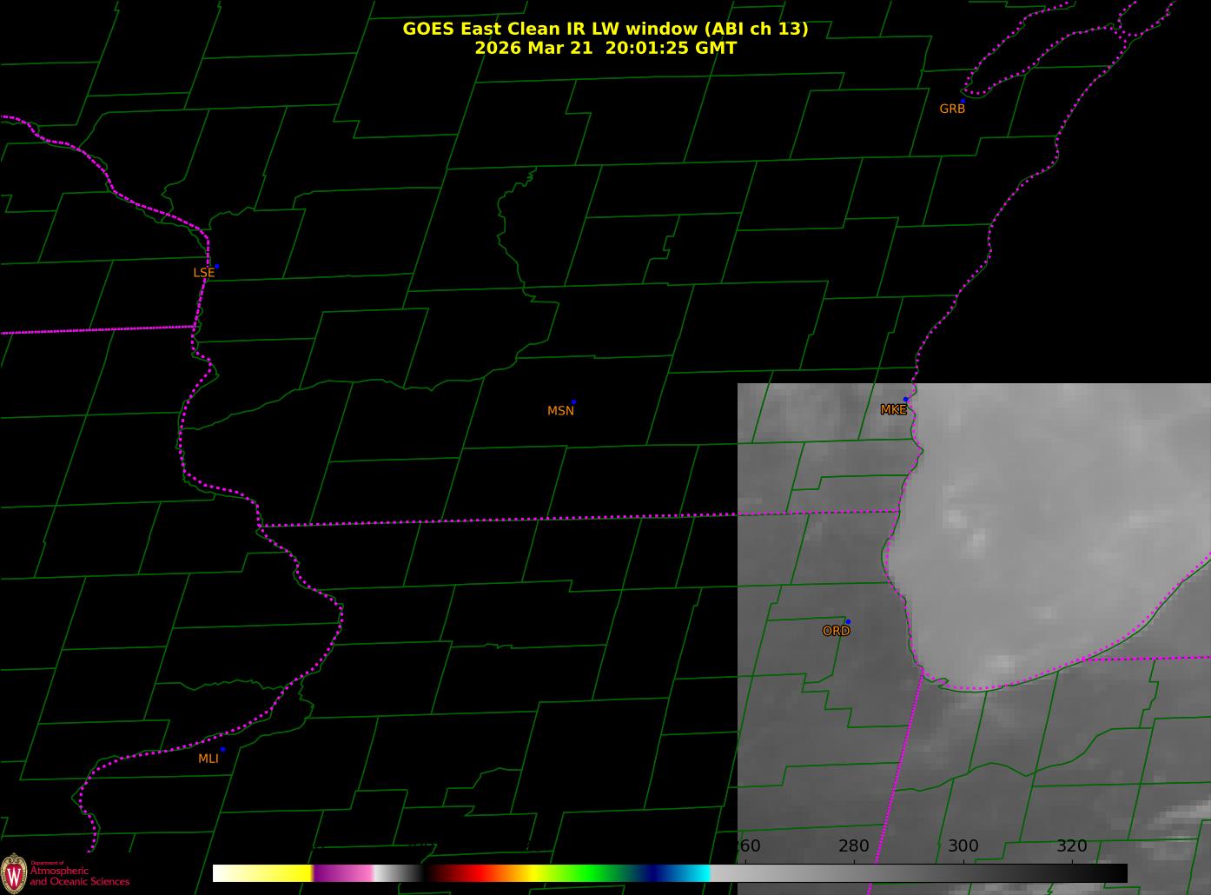The height and width of the screenshot is (895, 1211).
Task: Click the 280 colorbar tick label
Action: [854, 846]
